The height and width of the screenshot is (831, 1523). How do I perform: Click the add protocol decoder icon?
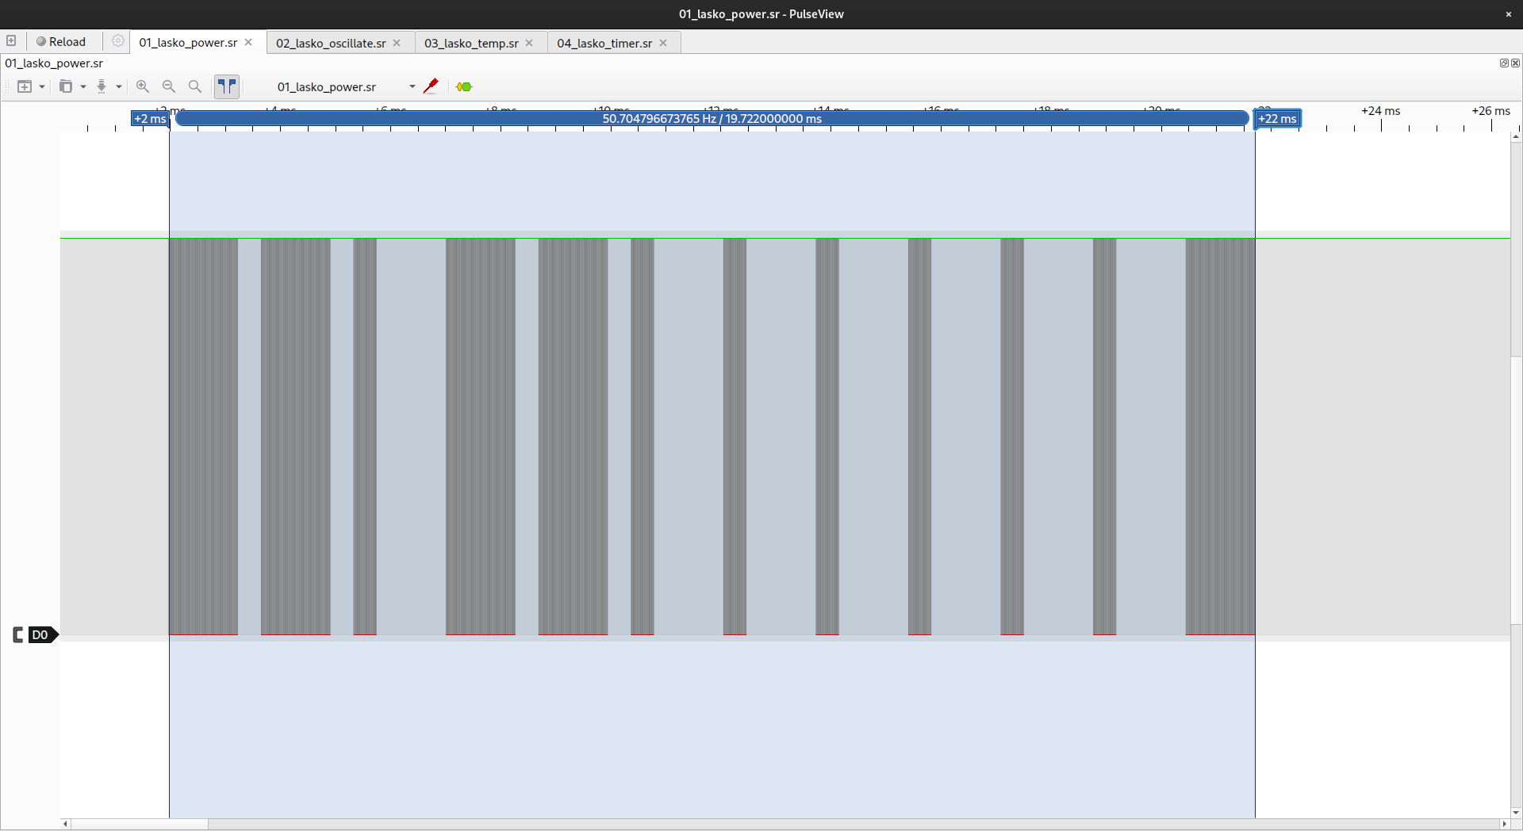tap(464, 86)
